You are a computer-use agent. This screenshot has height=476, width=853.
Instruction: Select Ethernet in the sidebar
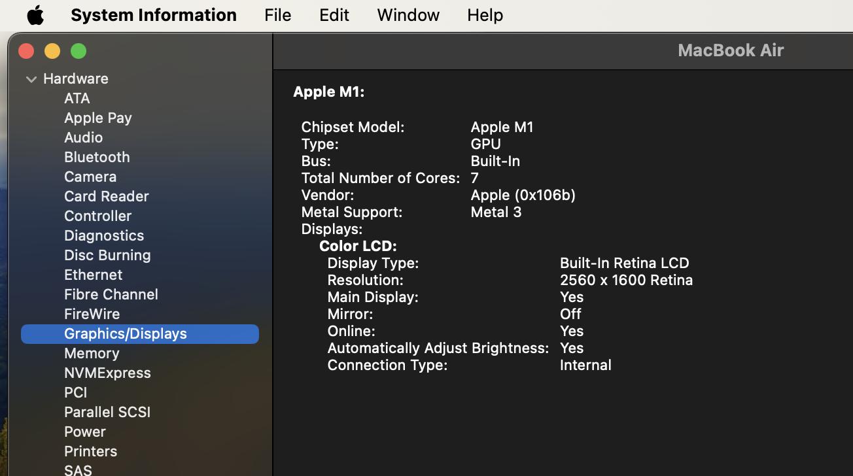pos(93,275)
